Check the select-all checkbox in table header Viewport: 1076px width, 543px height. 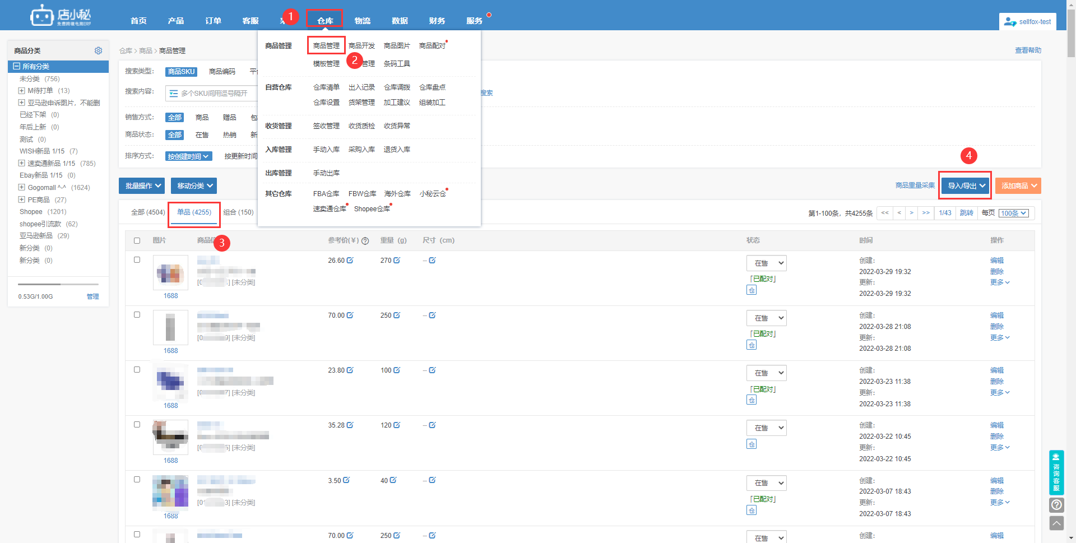point(137,241)
